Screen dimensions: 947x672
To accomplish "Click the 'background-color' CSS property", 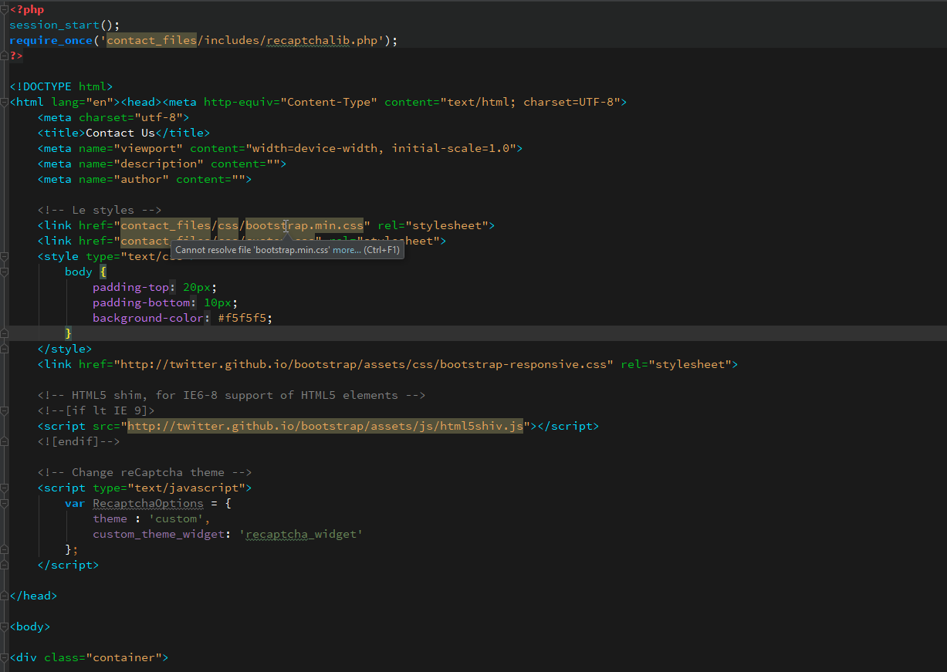I will point(148,318).
